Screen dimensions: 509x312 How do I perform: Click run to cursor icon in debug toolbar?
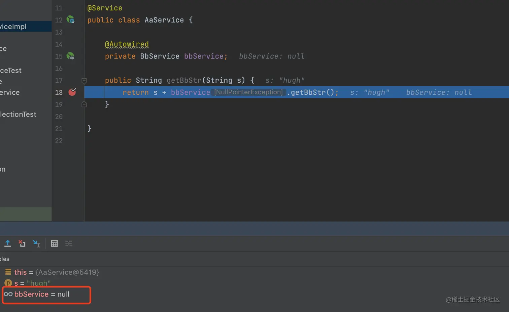(x=36, y=243)
